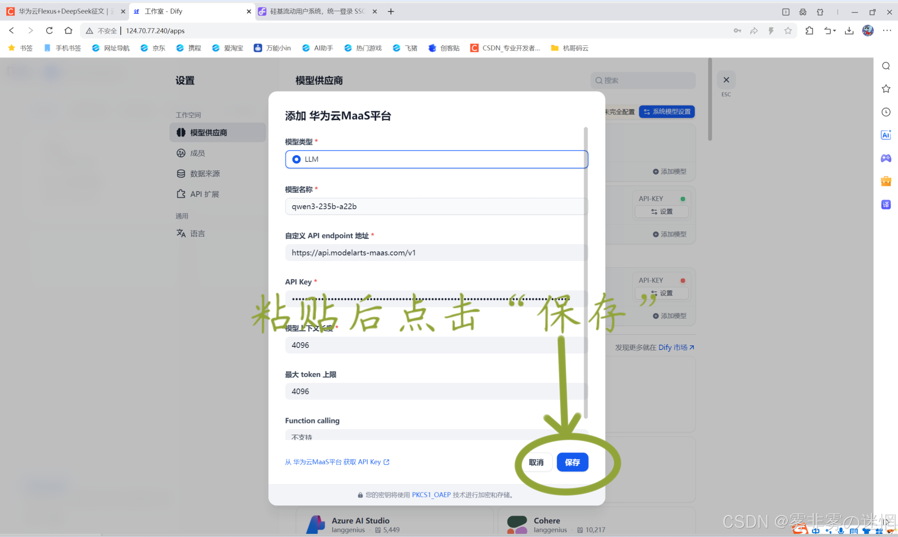Click 设置 under red API-KEY status
The width and height of the screenshot is (898, 537).
click(662, 293)
